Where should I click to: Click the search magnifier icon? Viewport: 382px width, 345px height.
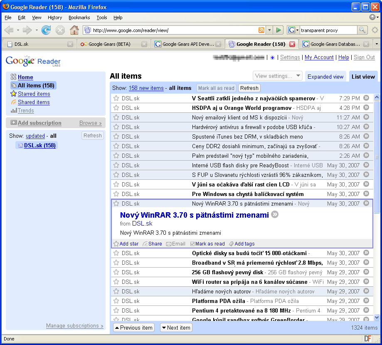(x=362, y=30)
